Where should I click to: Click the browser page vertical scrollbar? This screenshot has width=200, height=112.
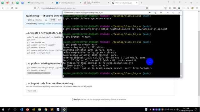click(199, 63)
